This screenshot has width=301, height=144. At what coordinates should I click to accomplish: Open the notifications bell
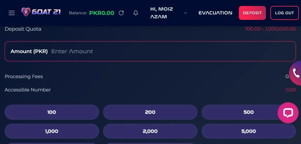click(136, 13)
